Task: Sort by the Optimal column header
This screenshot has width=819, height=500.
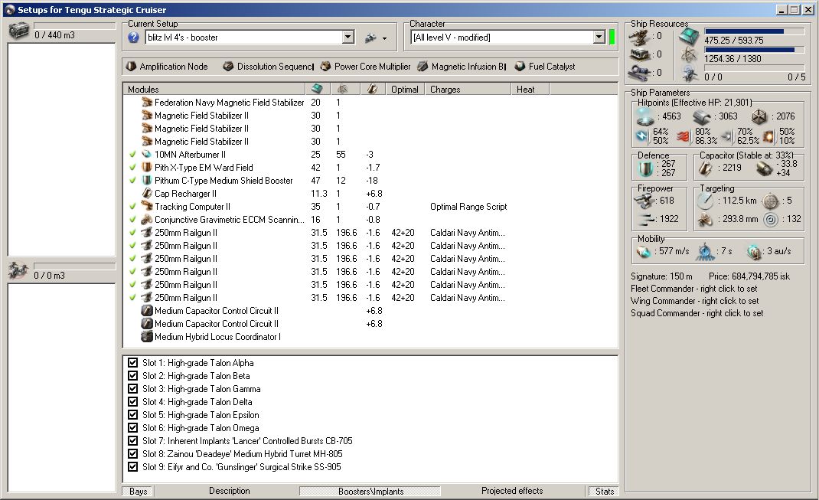Action: (405, 89)
